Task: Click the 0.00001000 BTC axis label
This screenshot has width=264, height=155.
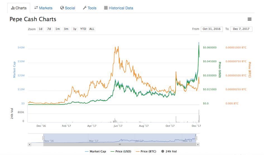Action: [236, 47]
